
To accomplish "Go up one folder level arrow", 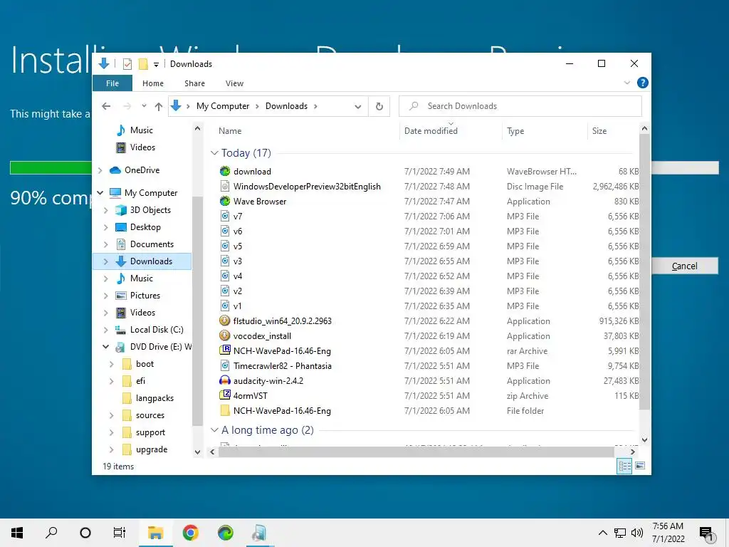I will [159, 107].
